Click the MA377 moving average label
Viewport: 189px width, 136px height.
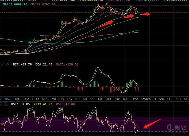[43, 5]
